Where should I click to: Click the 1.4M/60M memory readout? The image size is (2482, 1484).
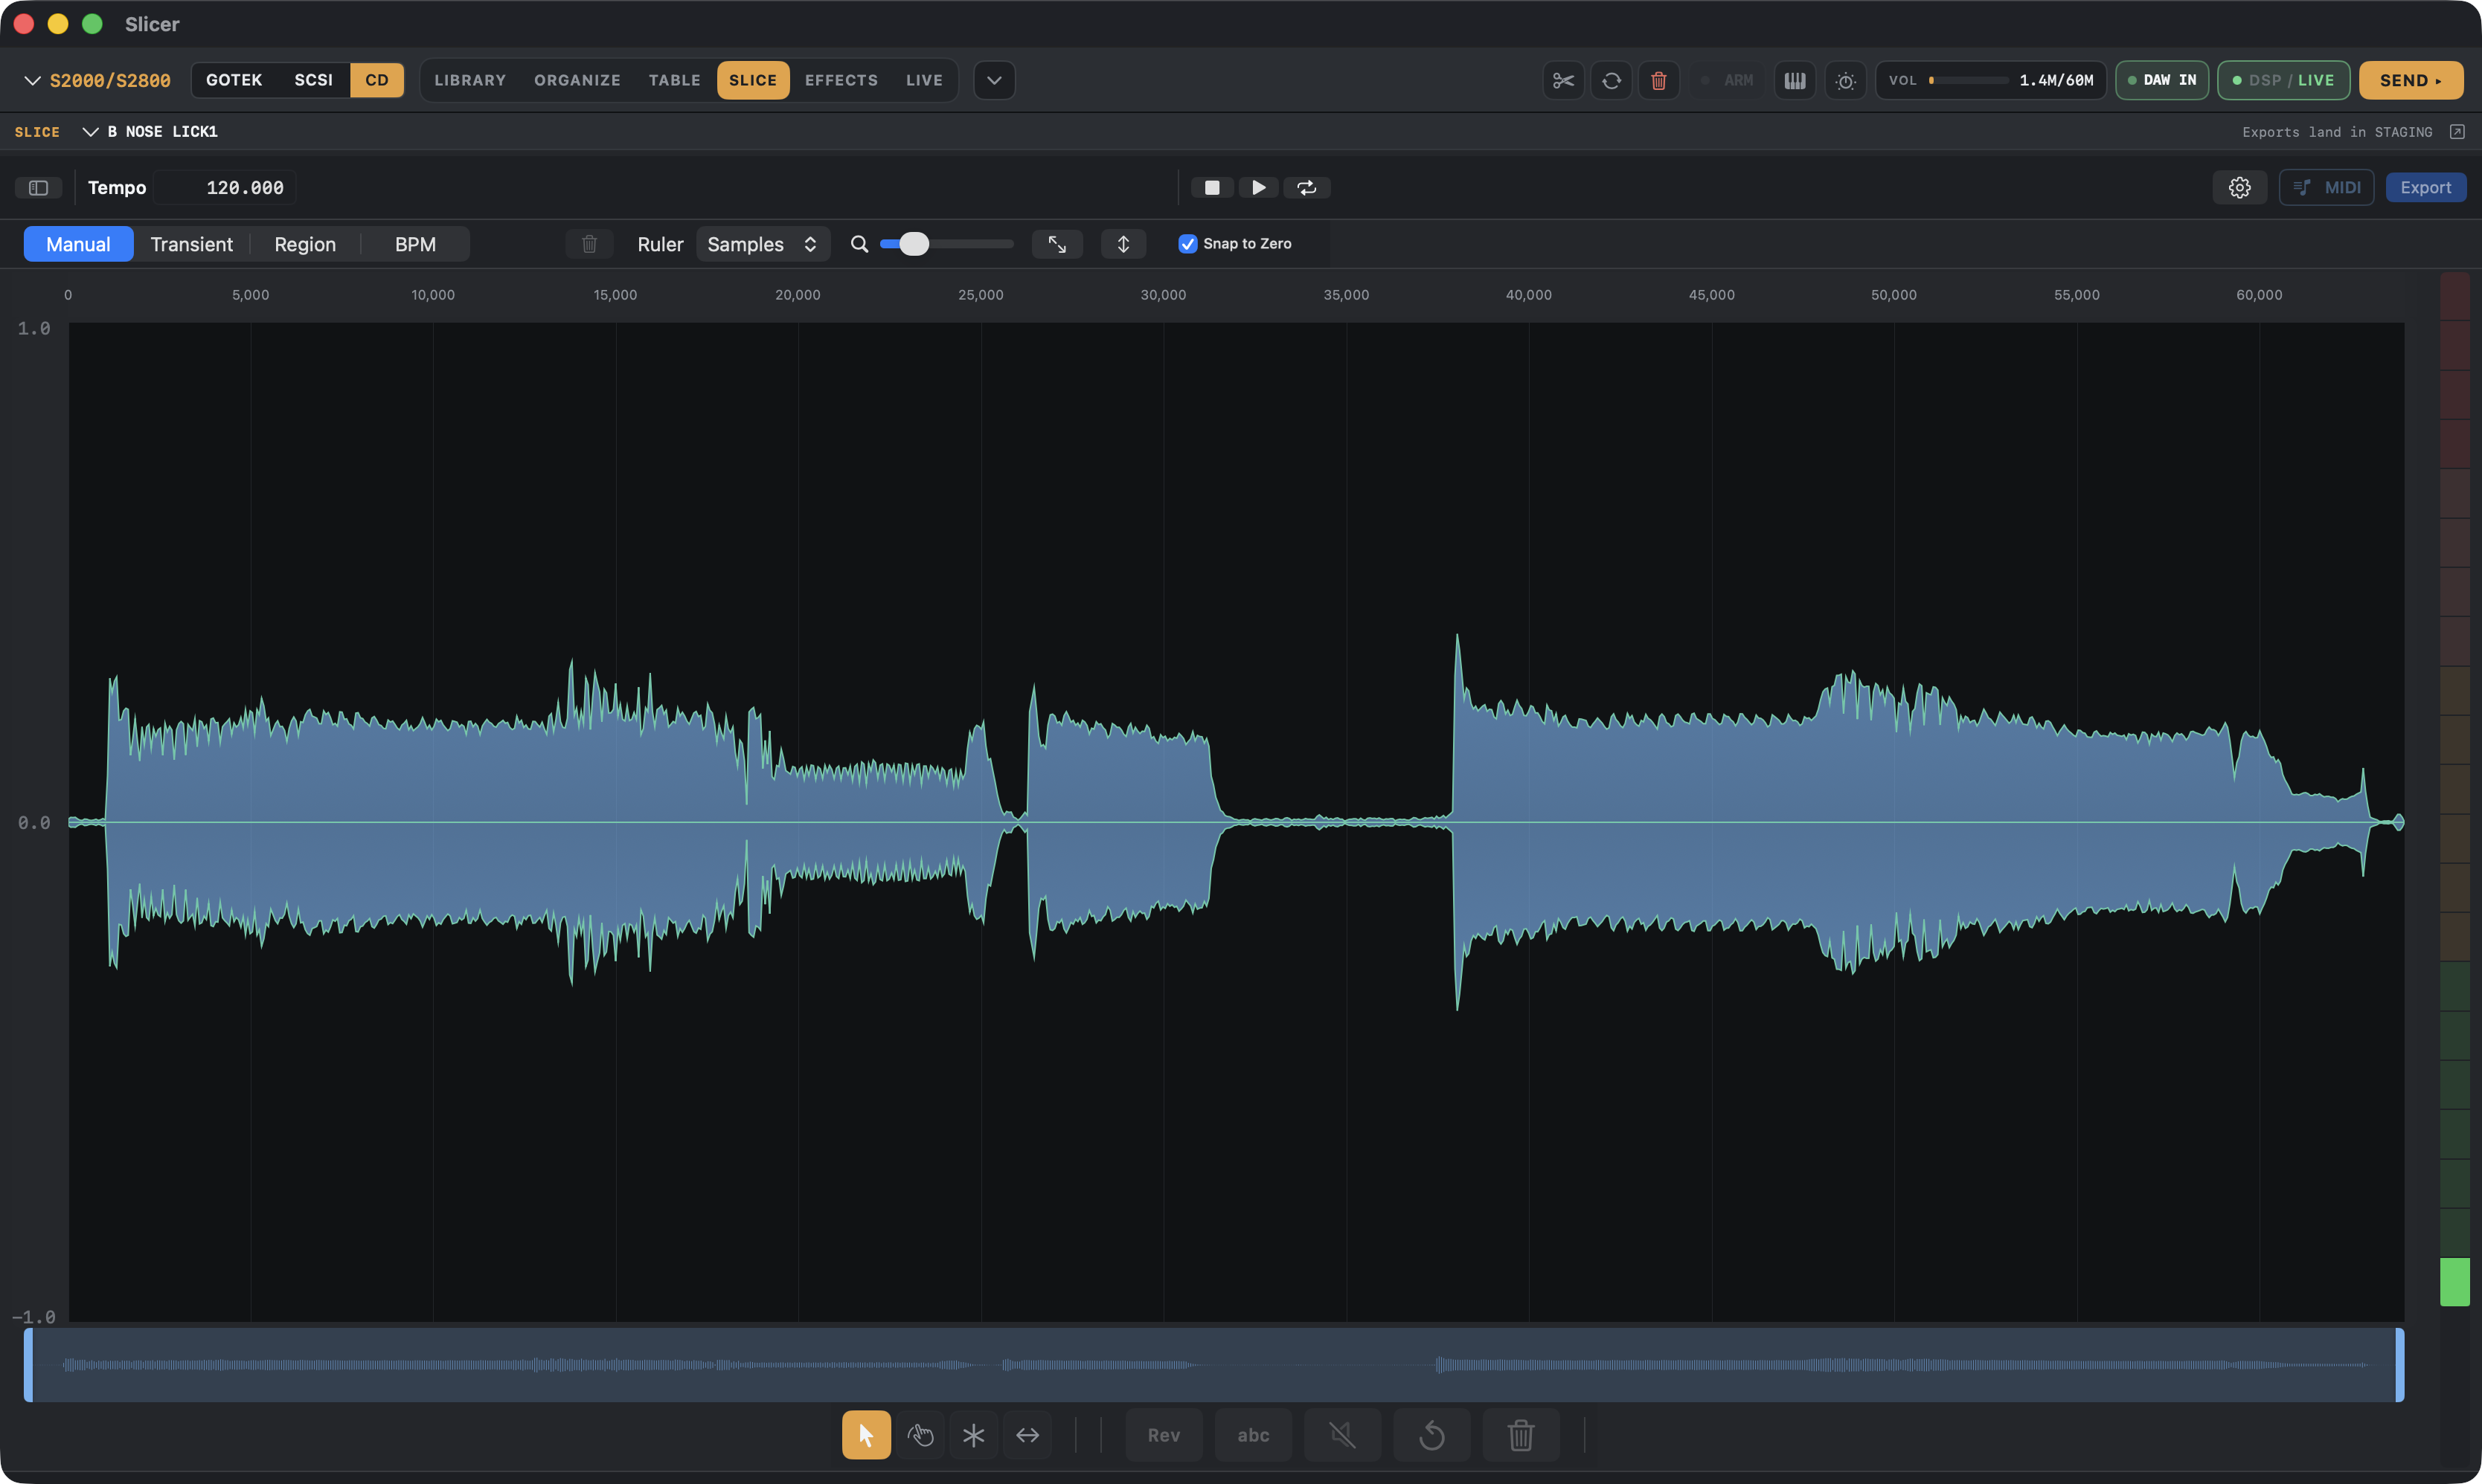pyautogui.click(x=2056, y=80)
